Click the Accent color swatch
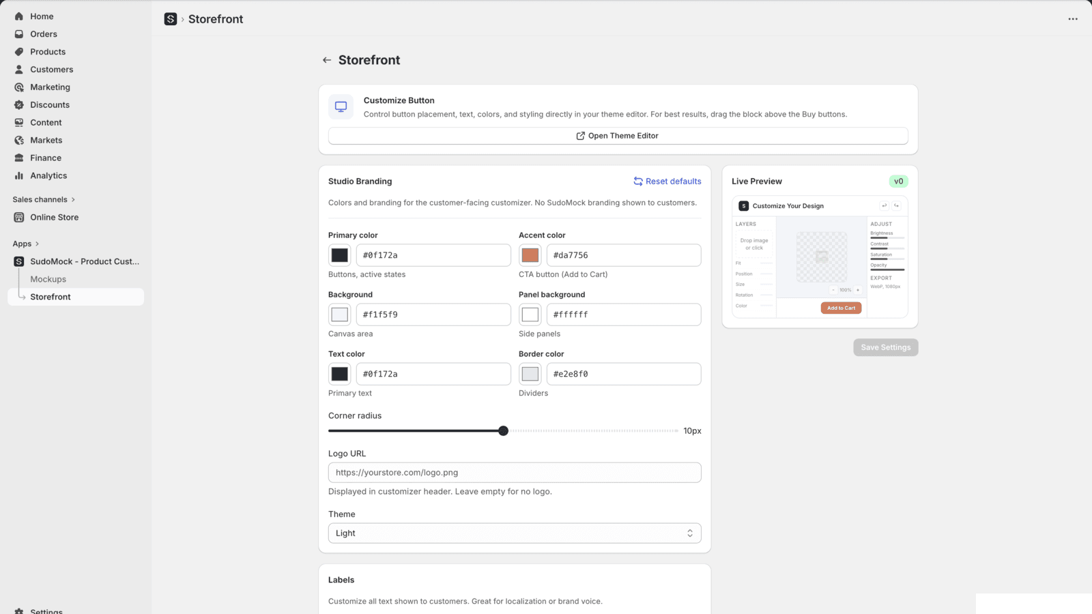The height and width of the screenshot is (614, 1092). click(x=530, y=254)
